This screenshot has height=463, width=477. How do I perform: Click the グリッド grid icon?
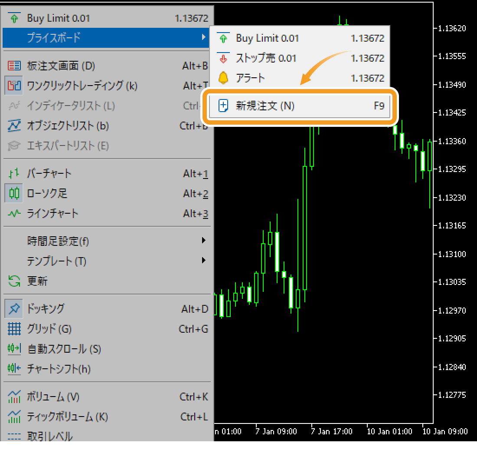click(14, 329)
